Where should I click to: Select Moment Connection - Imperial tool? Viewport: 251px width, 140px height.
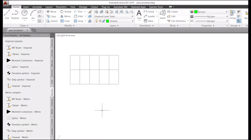[25, 61]
